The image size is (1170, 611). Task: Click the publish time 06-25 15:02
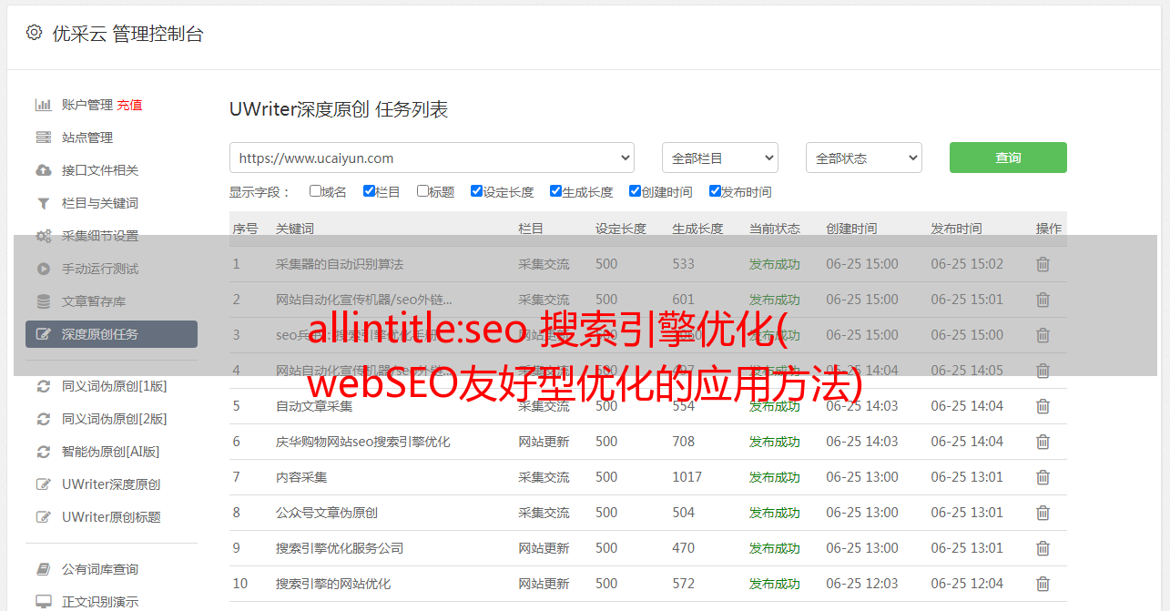pos(967,264)
